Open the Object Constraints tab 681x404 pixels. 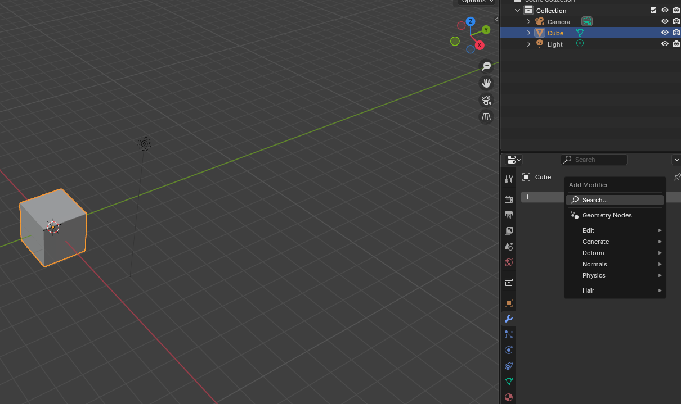[x=509, y=366]
